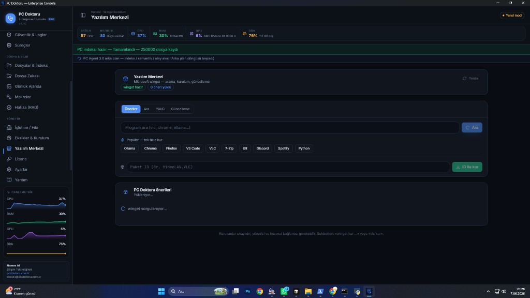Click the Yenile refresh button
Viewport: 530px width, 298px height.
coord(470,79)
